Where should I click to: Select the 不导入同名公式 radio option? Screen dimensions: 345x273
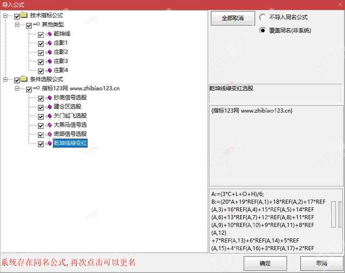[263, 17]
